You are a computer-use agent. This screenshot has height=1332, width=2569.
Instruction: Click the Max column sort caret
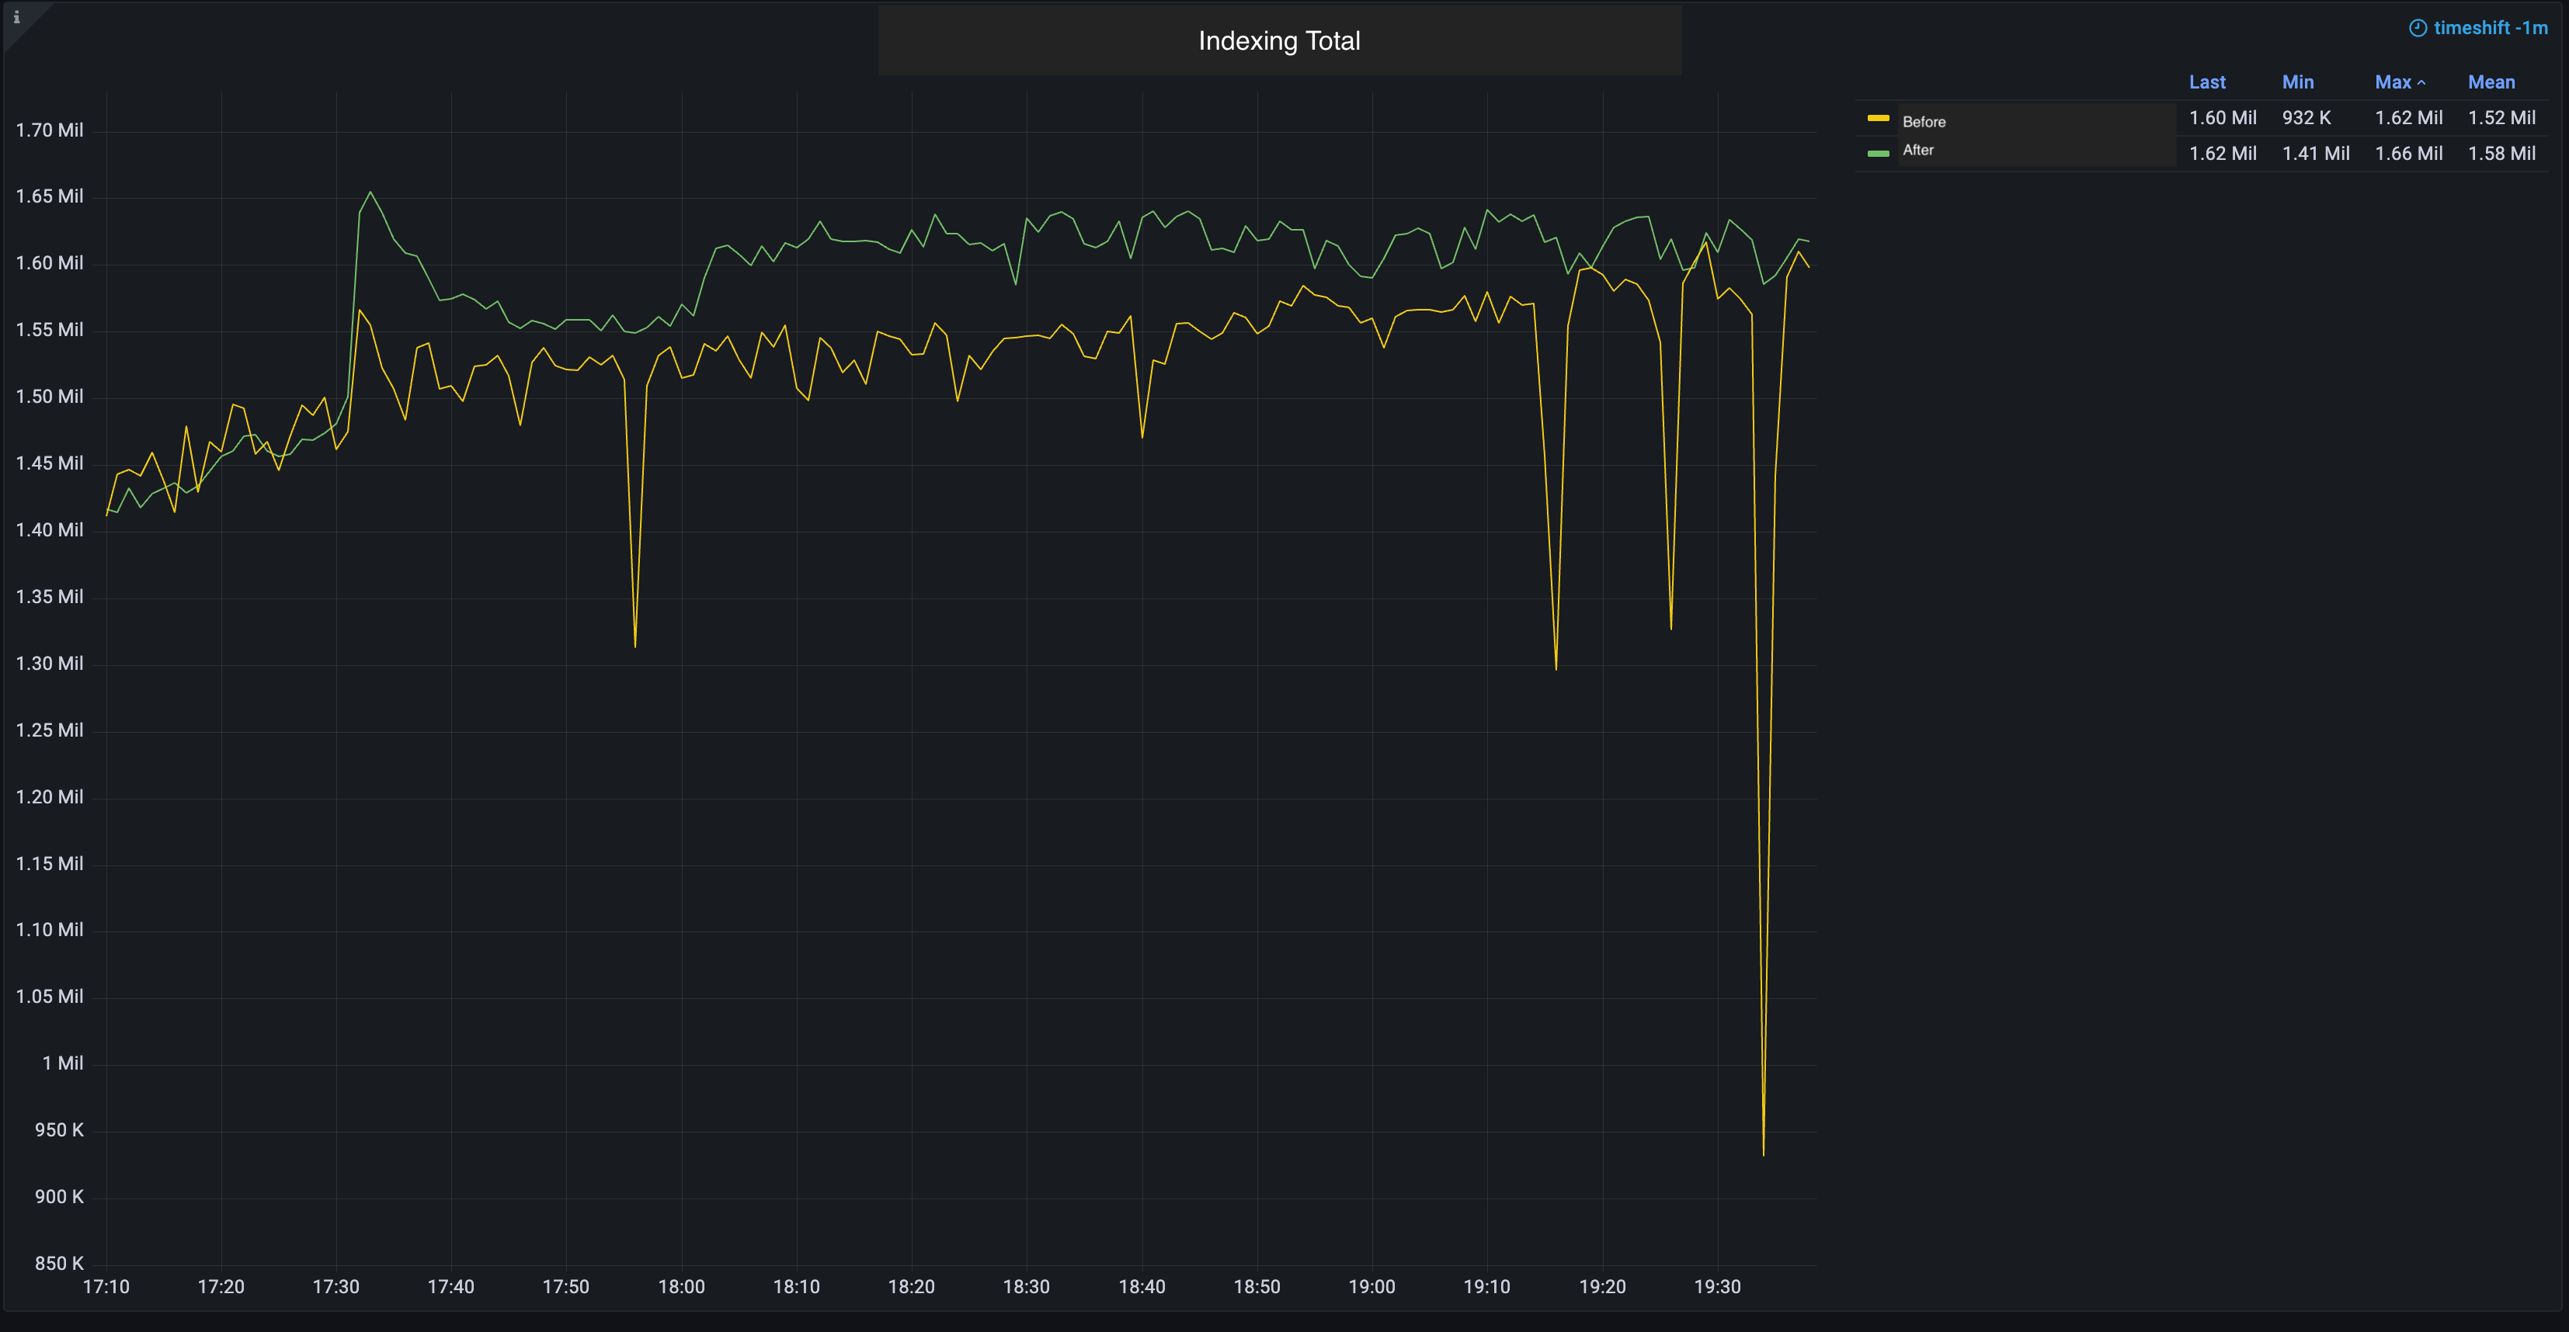click(x=2421, y=83)
